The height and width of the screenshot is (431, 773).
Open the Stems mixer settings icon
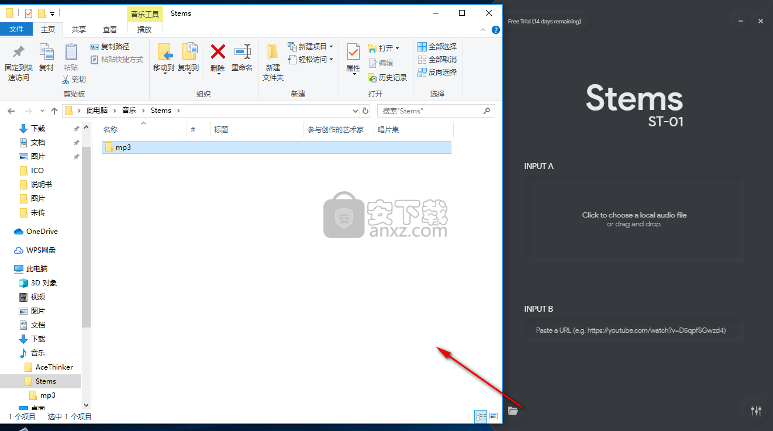click(756, 411)
